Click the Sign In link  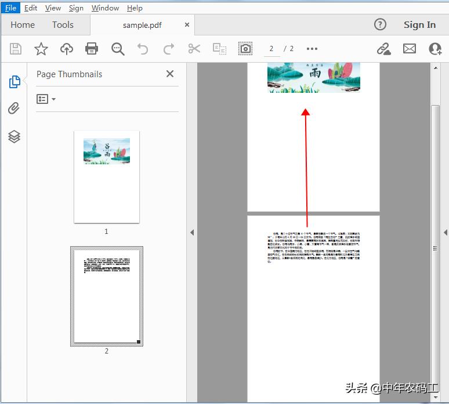pos(419,24)
